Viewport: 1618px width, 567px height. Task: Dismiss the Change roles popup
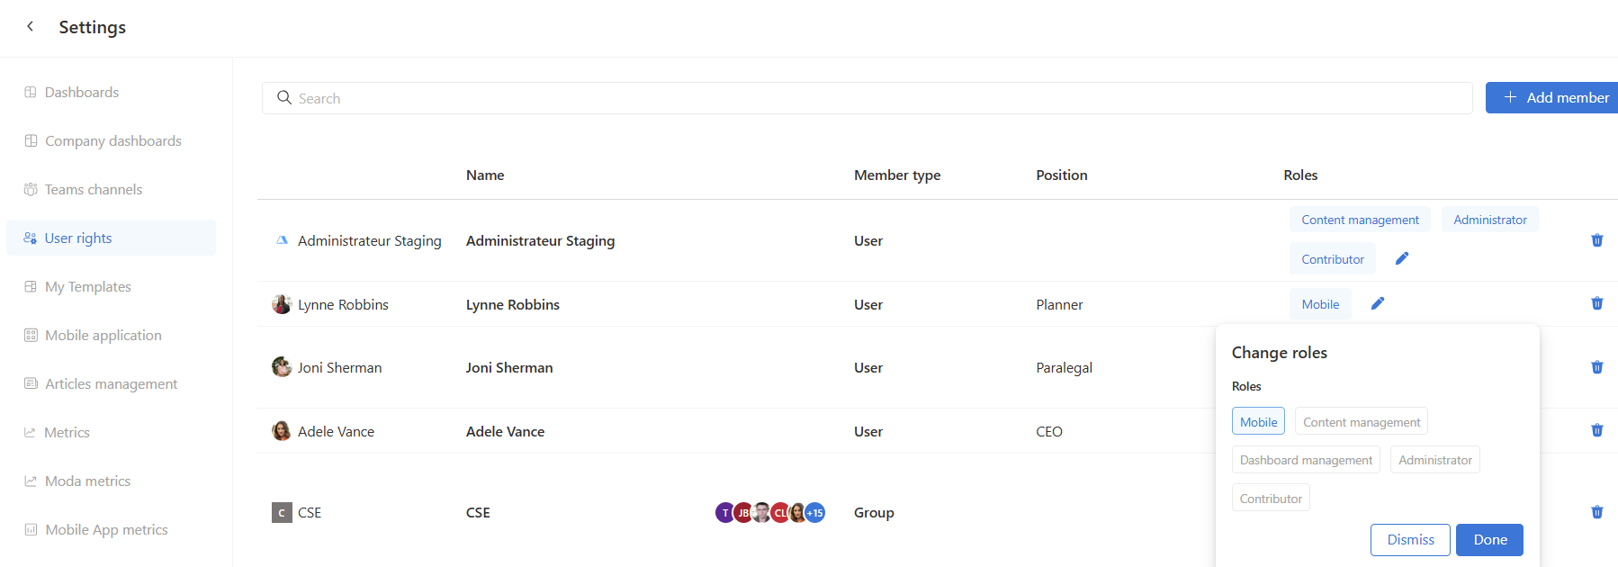1410,540
